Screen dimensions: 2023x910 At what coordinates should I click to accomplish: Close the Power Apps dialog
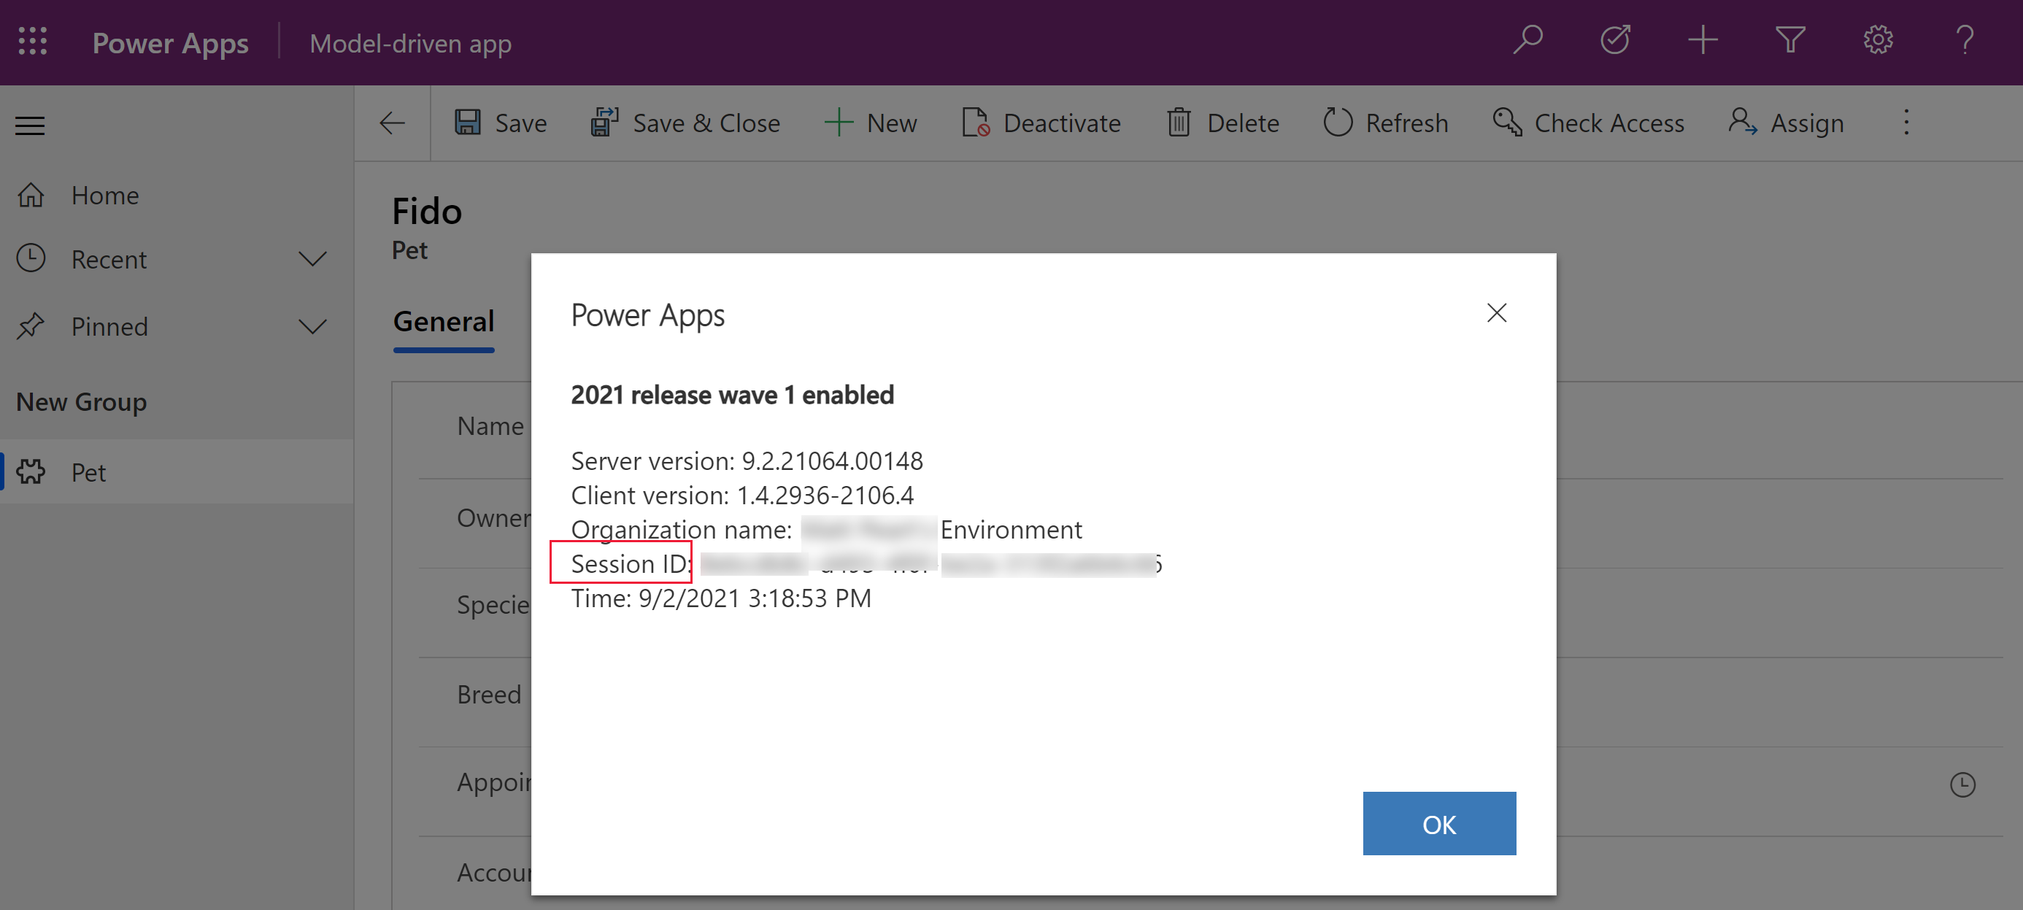1497,312
